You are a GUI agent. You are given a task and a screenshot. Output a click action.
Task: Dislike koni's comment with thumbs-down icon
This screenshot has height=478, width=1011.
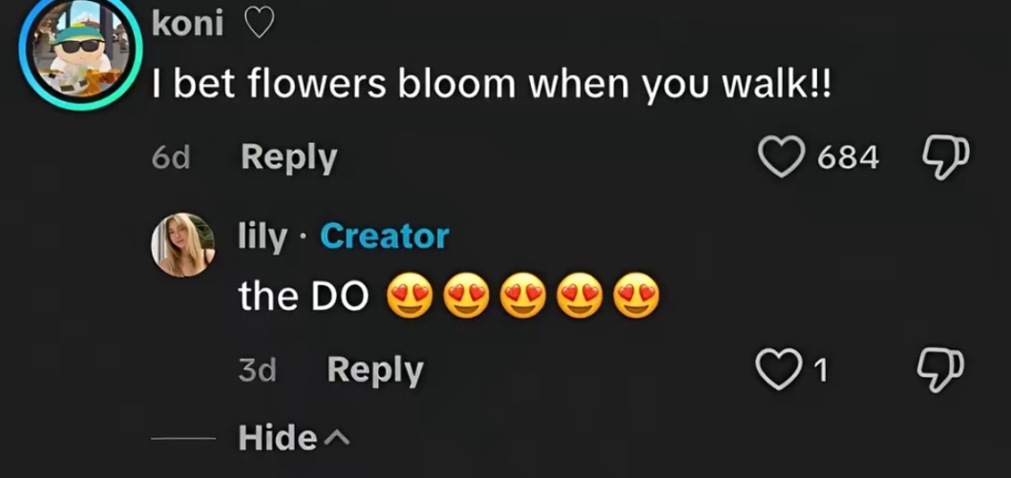point(944,156)
